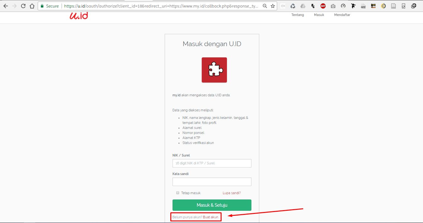Open the 'ex' extension icon
Viewport: 423px width, 223px height.
coord(283,6)
